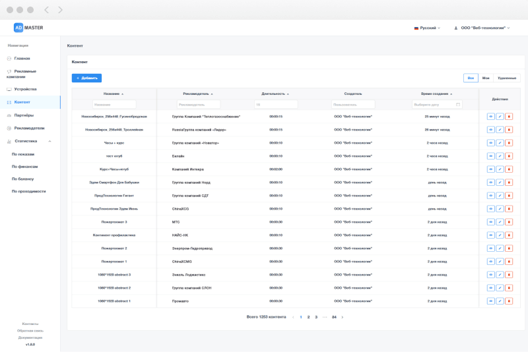The image size is (528, 352).
Task: Collapse the Статистика menu section
Action: [49, 141]
